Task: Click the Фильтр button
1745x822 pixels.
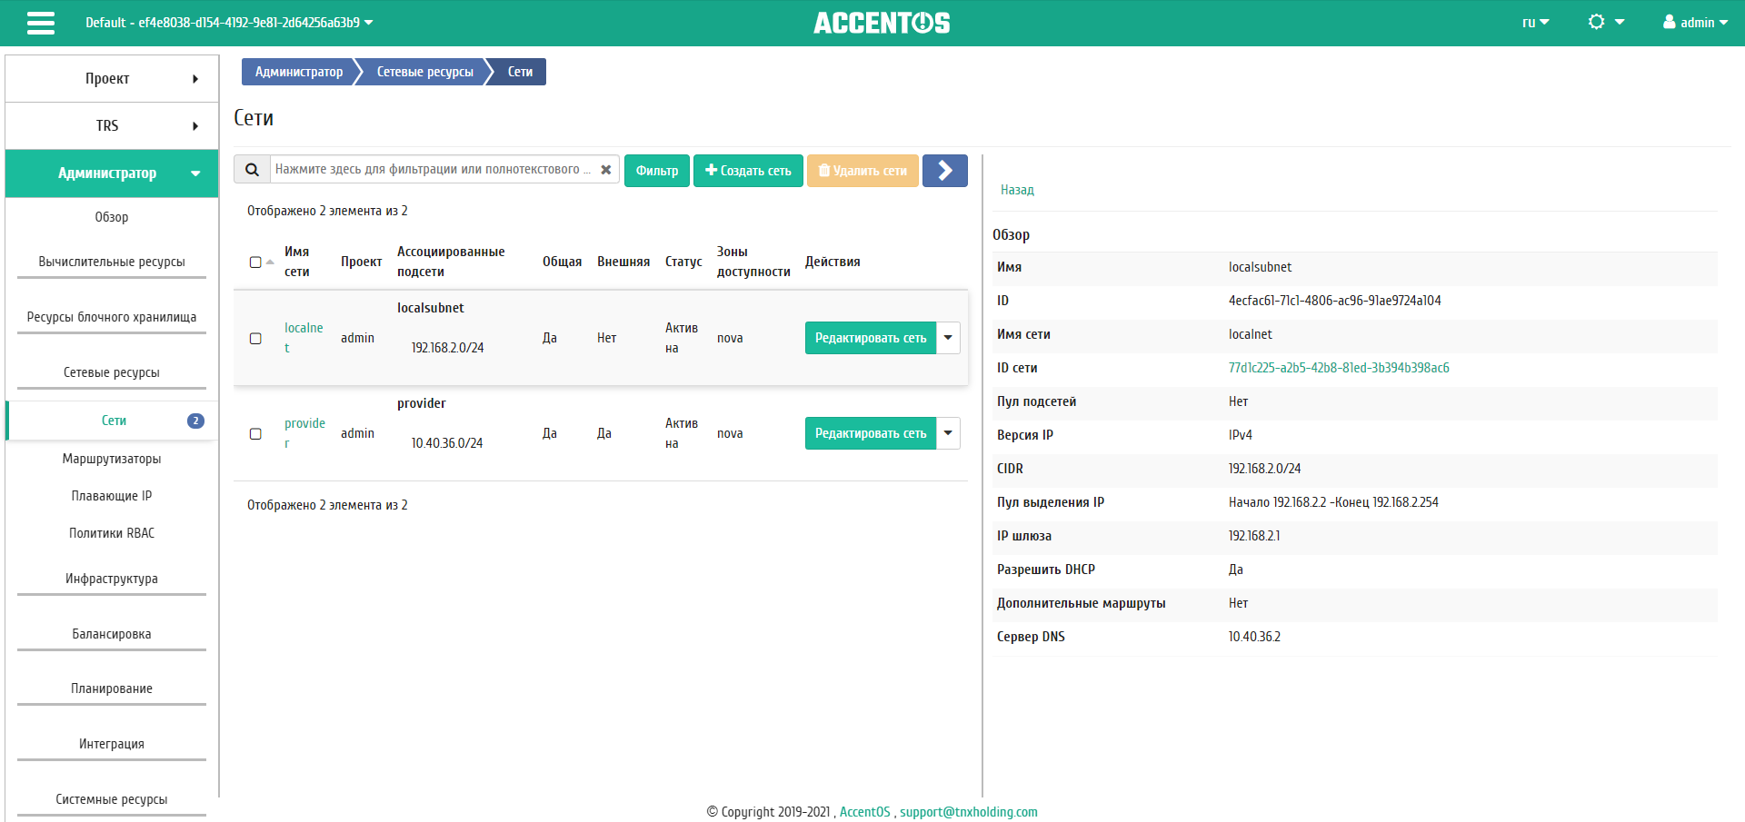Action: [x=657, y=170]
